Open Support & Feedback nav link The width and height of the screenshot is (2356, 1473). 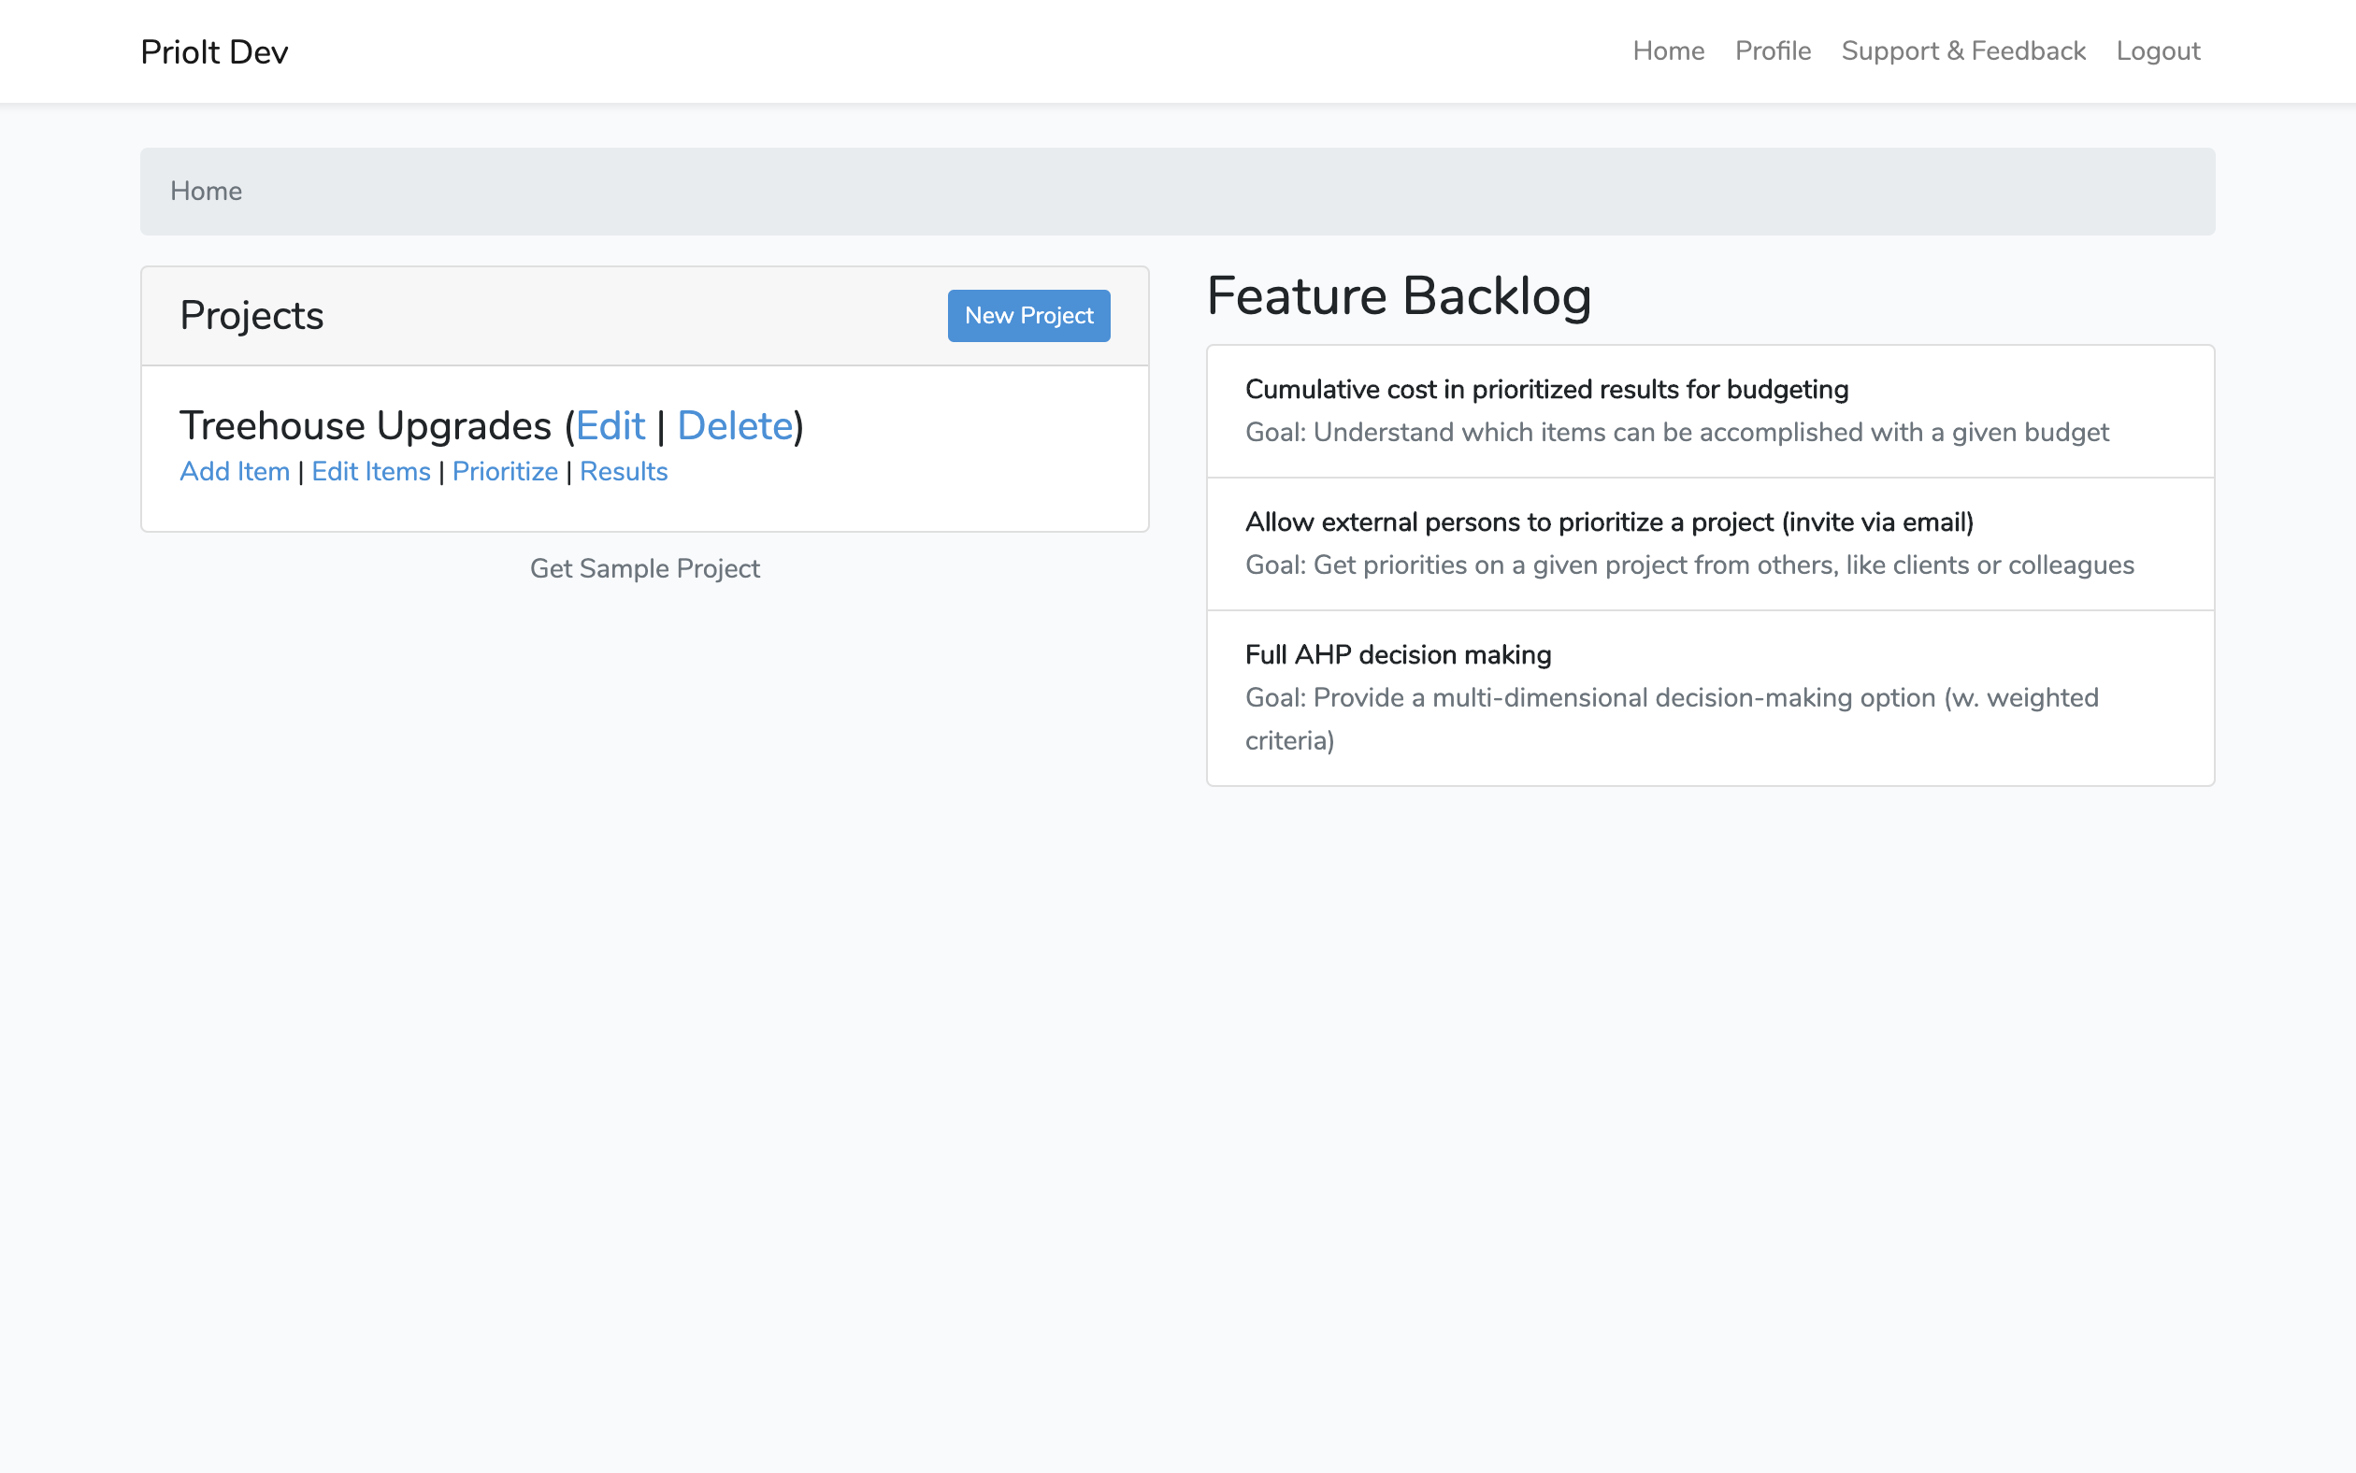coord(1962,50)
